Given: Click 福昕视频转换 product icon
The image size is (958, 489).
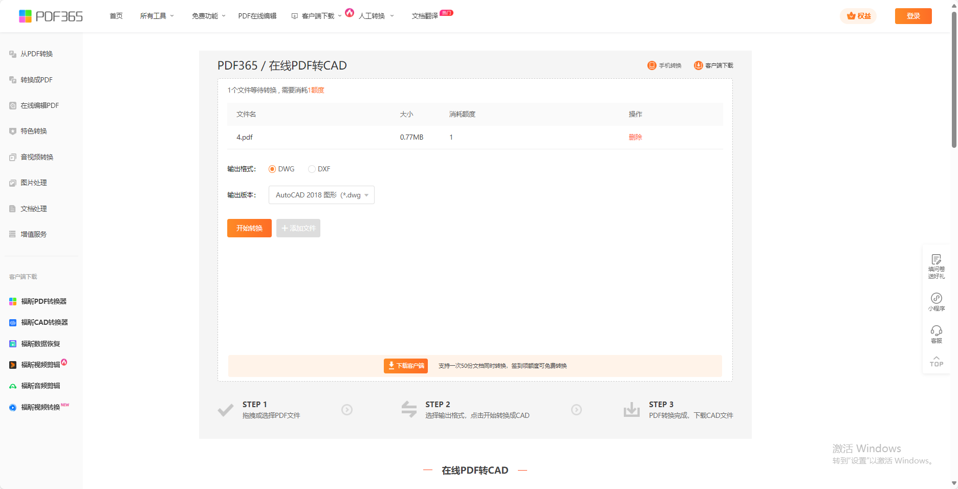Looking at the screenshot, I should [x=13, y=408].
